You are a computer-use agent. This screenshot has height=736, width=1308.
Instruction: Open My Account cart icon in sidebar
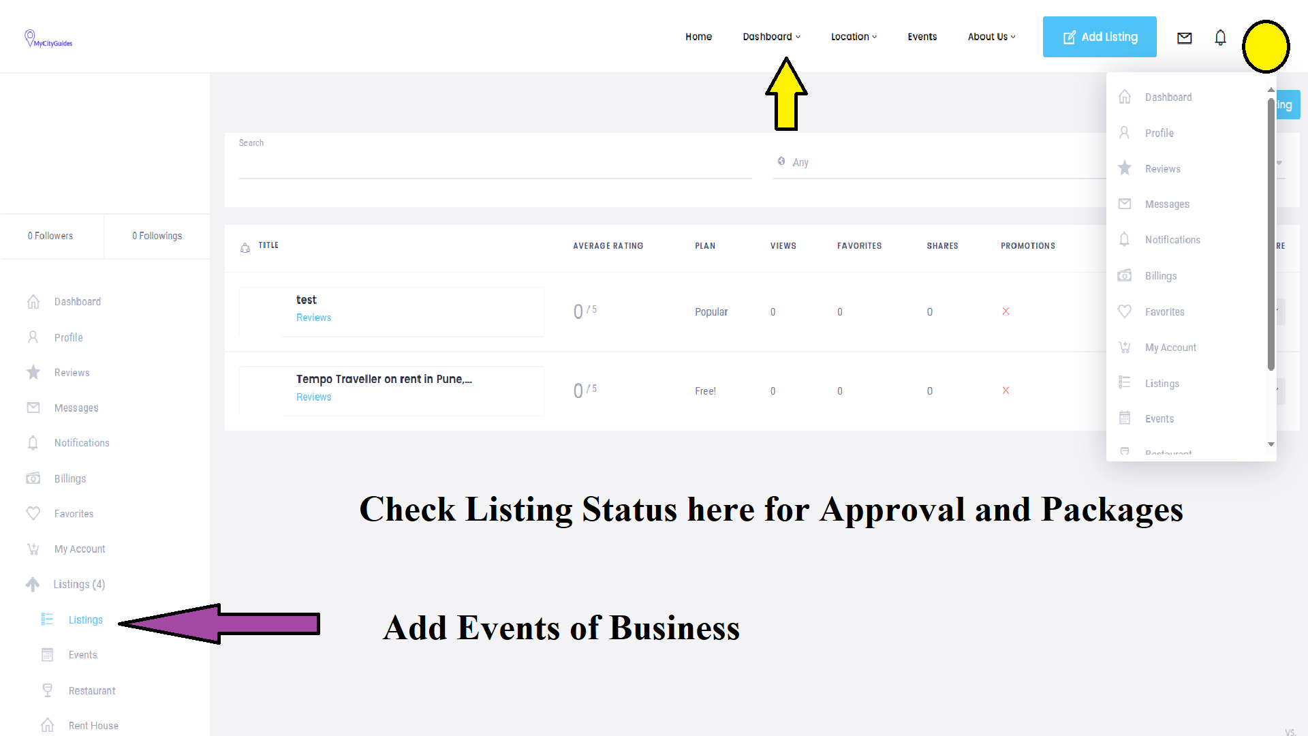coord(33,549)
